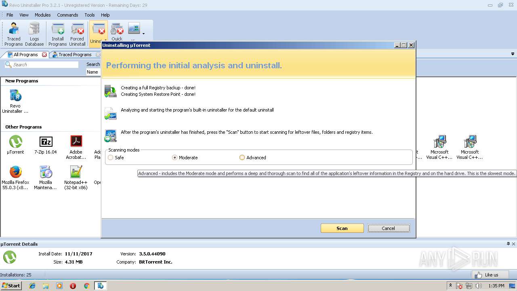Open the volume control tray icon
Image resolution: width=517 pixels, height=291 pixels.
(x=479, y=286)
